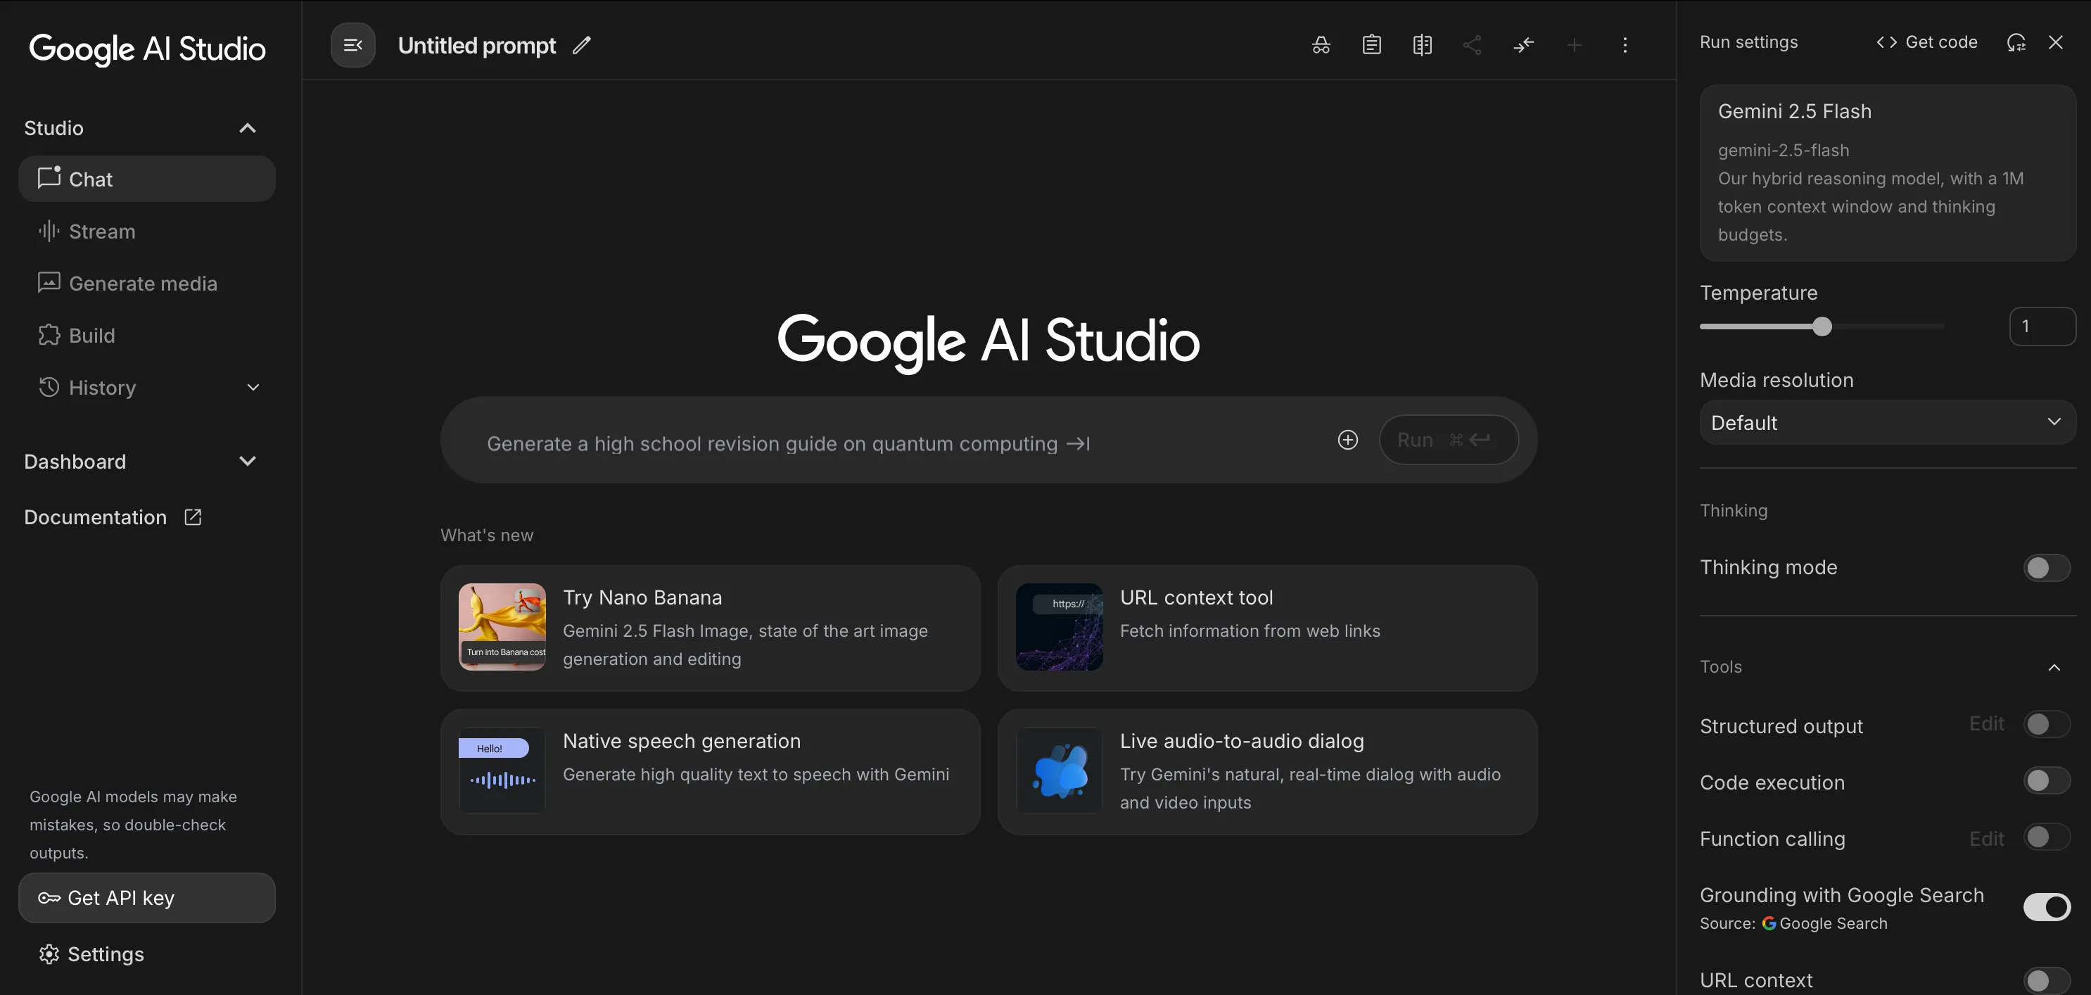Open Generate media from the sidebar
This screenshot has height=995, width=2091.
(x=143, y=284)
